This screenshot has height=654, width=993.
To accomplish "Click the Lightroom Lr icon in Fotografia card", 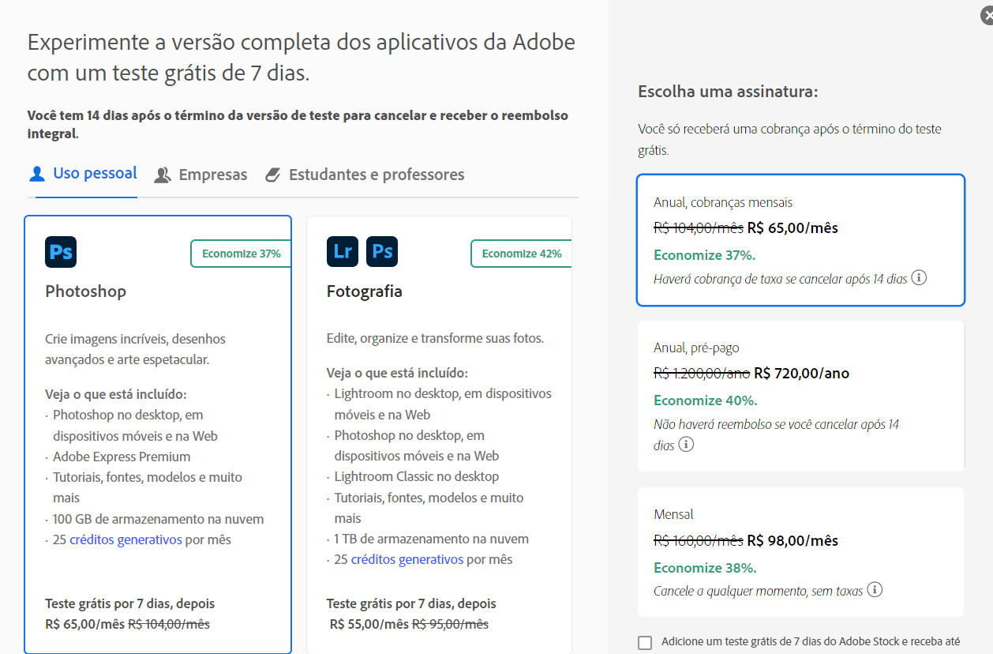I will coord(341,251).
